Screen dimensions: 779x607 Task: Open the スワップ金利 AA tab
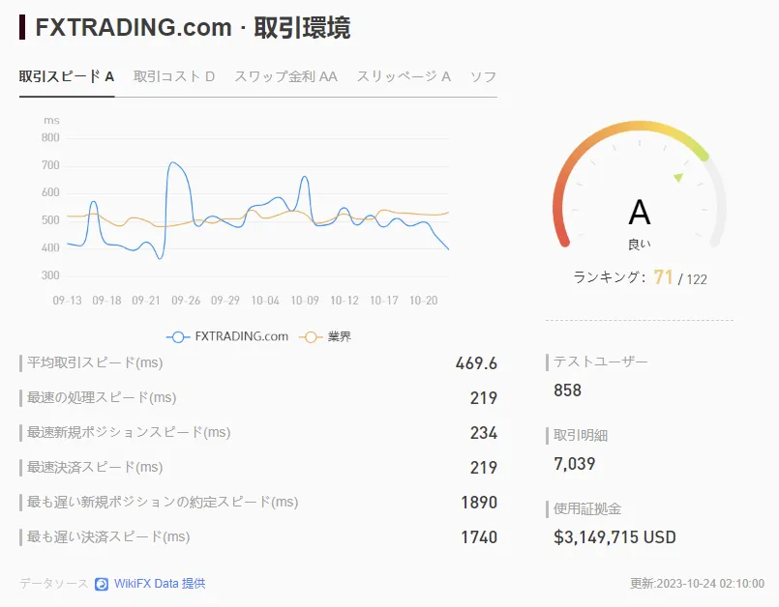(285, 77)
